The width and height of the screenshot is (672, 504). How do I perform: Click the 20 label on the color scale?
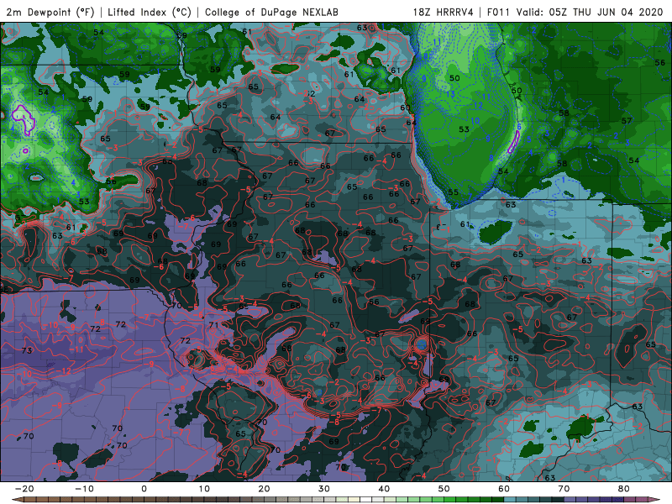tap(264, 489)
